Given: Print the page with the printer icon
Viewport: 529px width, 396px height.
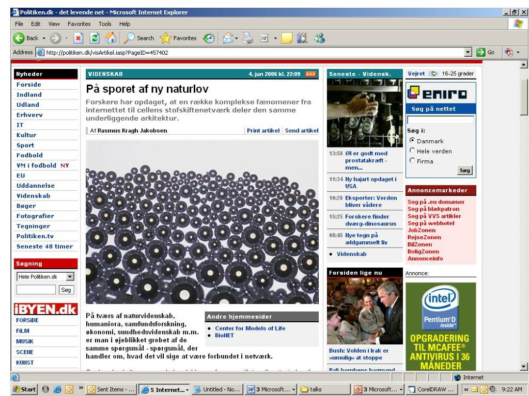Looking at the screenshot, I should coord(248,38).
